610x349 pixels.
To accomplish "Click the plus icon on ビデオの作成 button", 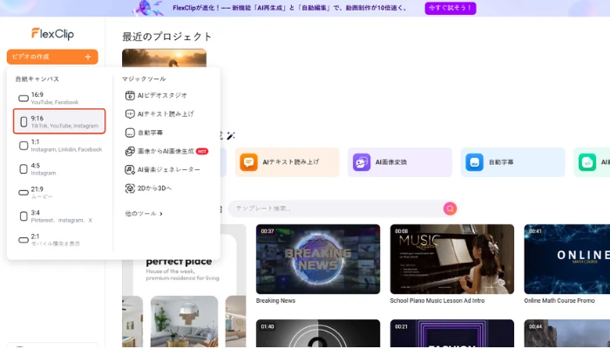I will click(x=88, y=57).
